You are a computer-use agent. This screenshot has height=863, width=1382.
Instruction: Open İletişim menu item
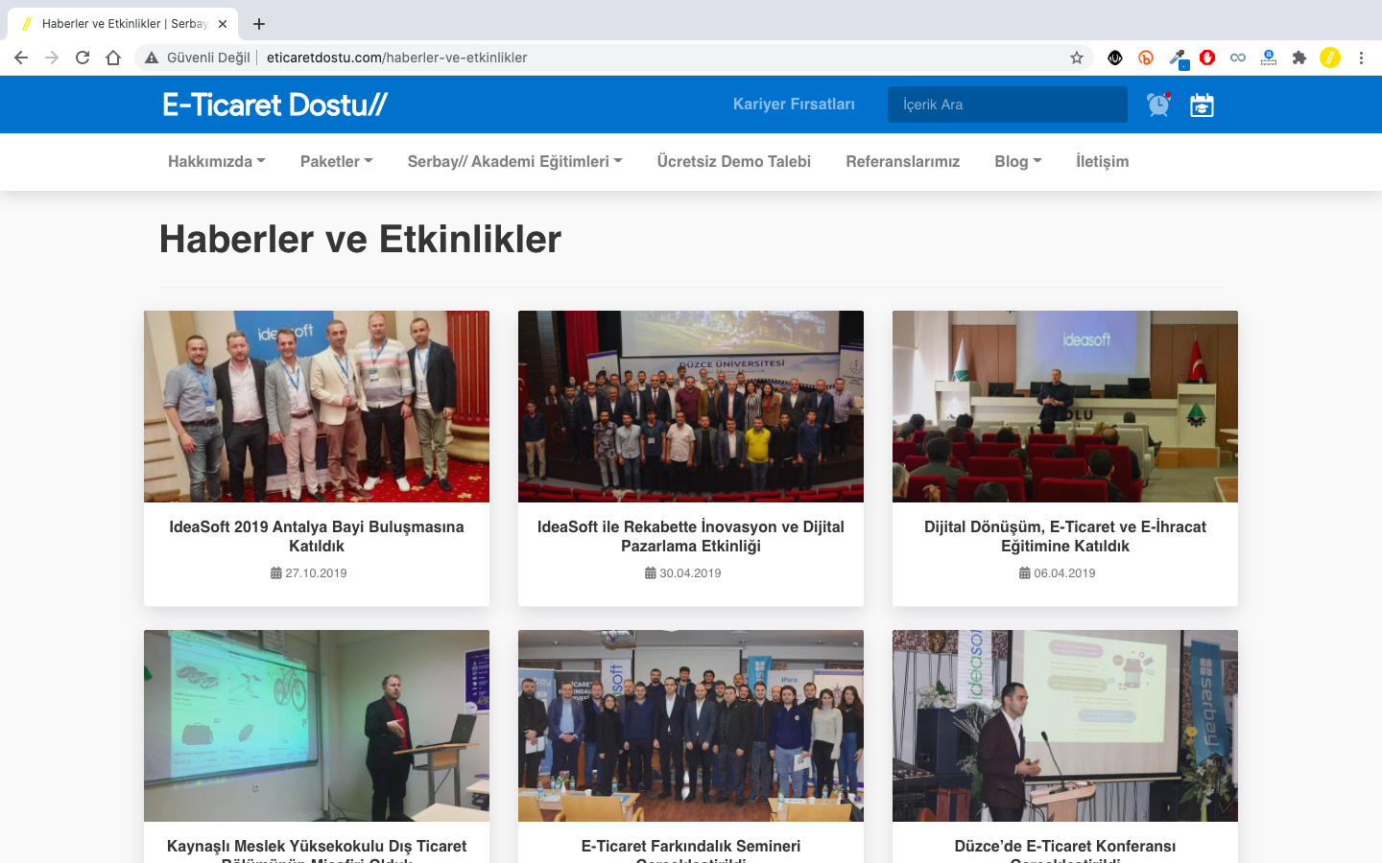1103,161
